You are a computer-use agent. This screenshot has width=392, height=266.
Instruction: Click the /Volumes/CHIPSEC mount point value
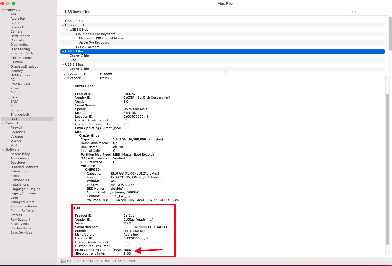(125, 192)
